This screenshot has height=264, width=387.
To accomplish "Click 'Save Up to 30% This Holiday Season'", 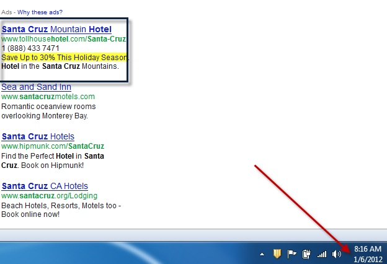I will [64, 57].
